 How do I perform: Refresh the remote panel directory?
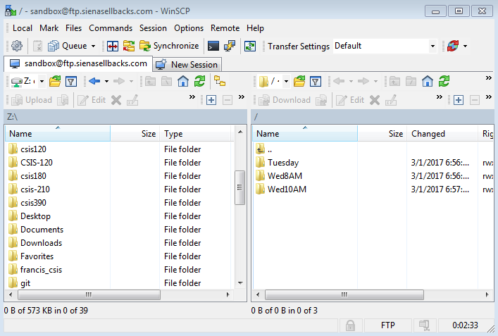(444, 81)
